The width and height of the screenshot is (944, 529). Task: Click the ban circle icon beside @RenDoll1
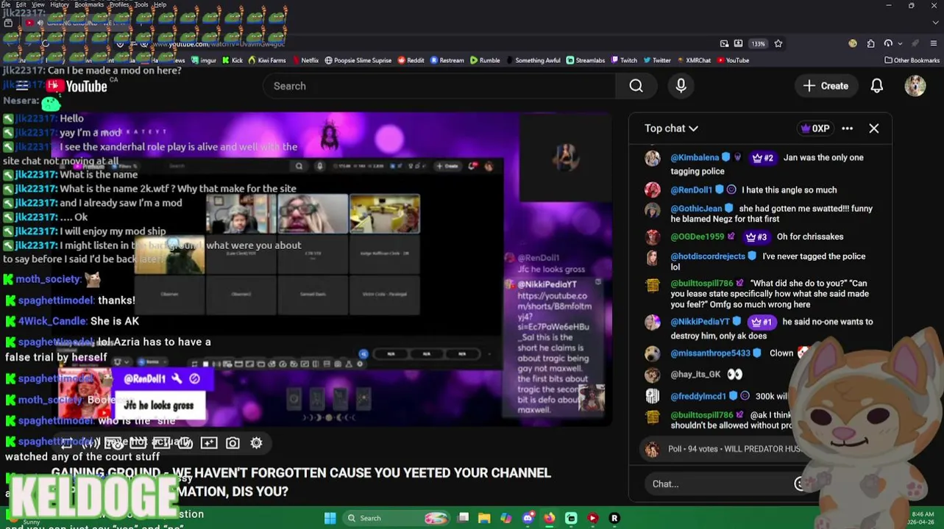(194, 378)
